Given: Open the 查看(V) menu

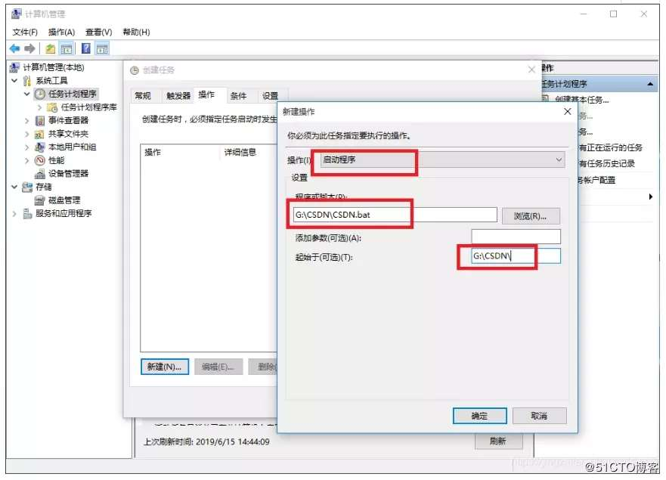Looking at the screenshot, I should click(x=98, y=33).
